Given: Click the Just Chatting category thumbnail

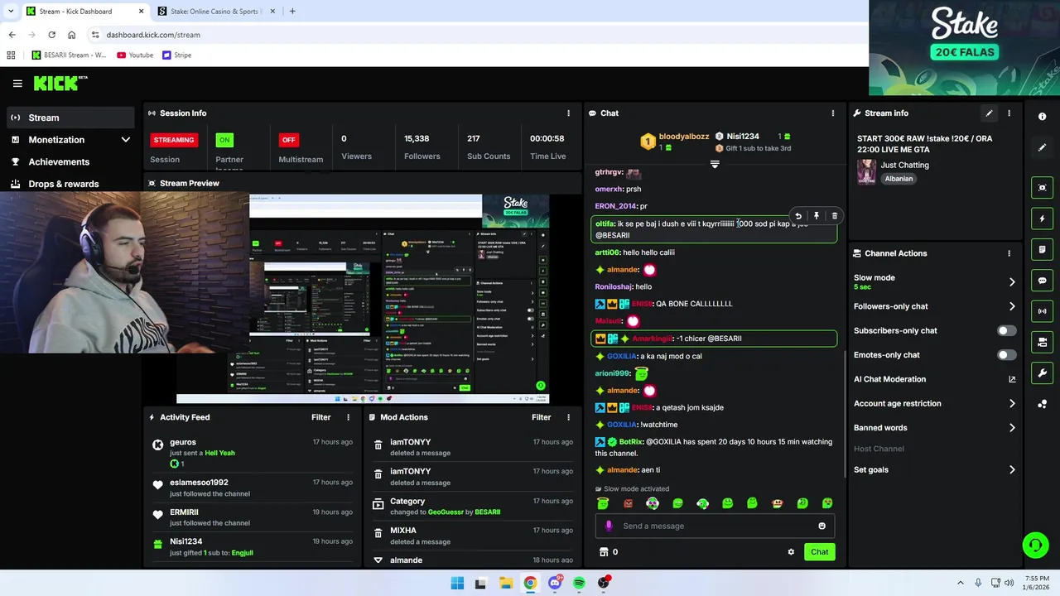Looking at the screenshot, I should (x=866, y=171).
